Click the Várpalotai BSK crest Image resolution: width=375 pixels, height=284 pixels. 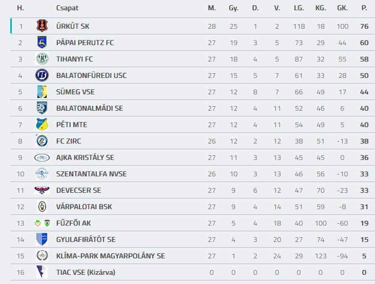(x=42, y=207)
